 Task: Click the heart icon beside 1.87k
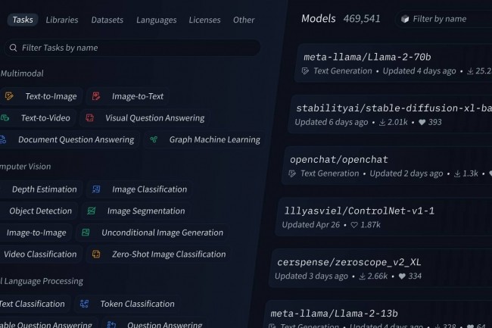coord(354,225)
